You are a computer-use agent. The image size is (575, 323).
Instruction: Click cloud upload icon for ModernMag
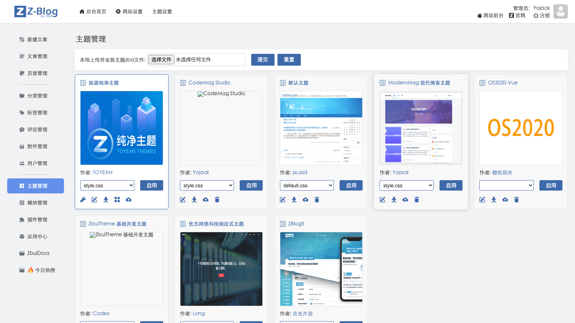pyautogui.click(x=405, y=200)
